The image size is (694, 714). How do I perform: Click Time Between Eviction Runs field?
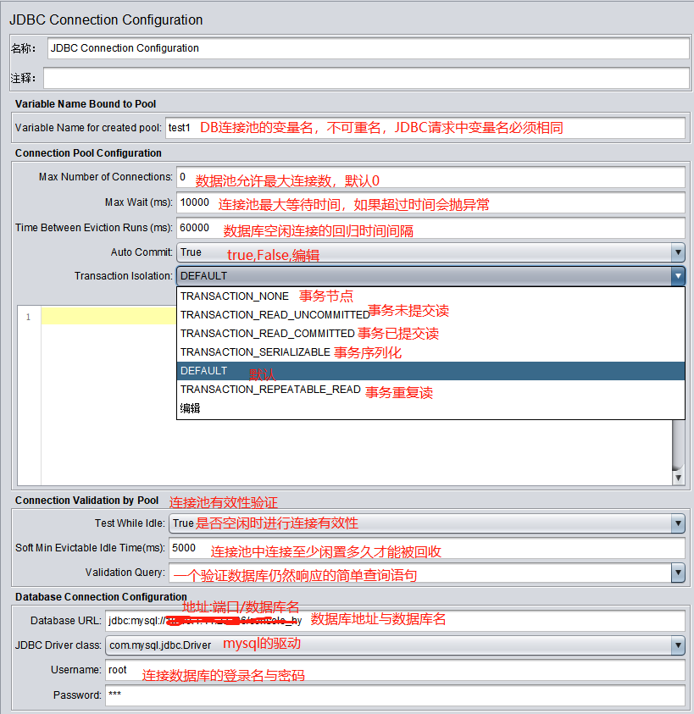tap(430, 228)
